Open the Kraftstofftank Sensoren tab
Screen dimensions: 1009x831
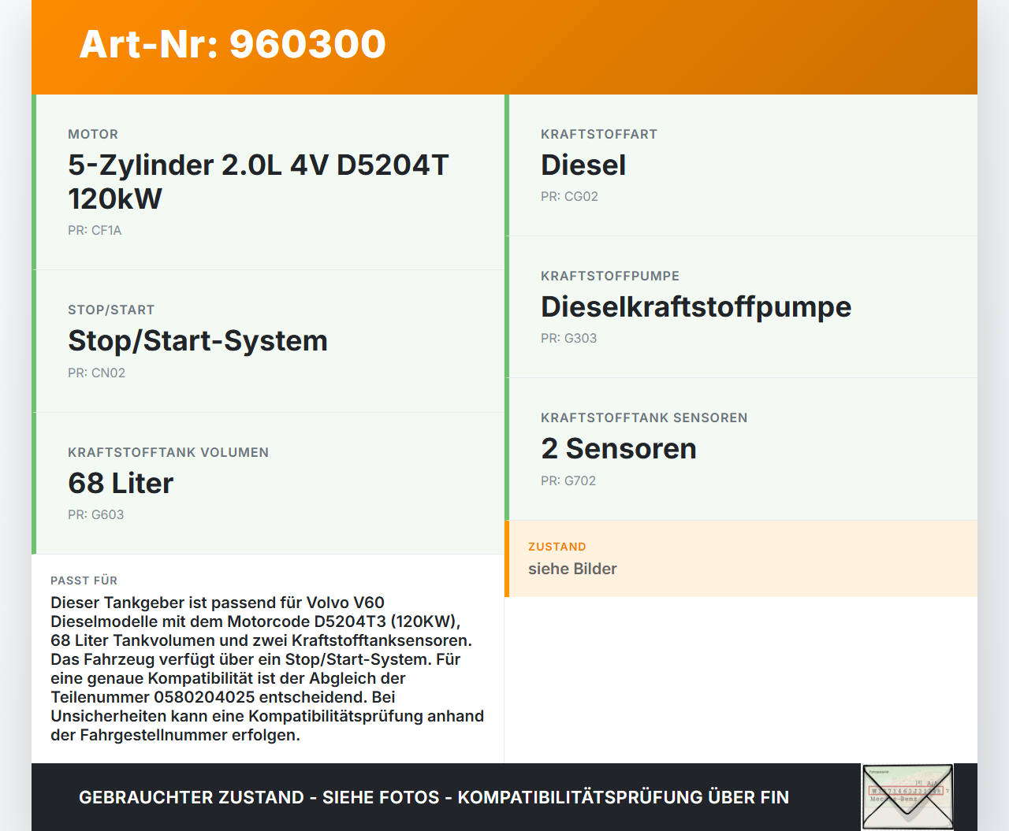(x=643, y=417)
